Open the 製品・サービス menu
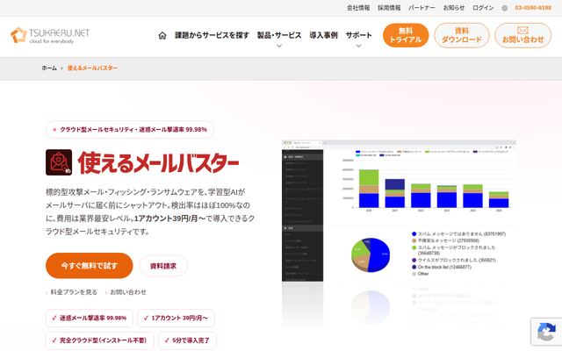 point(279,35)
